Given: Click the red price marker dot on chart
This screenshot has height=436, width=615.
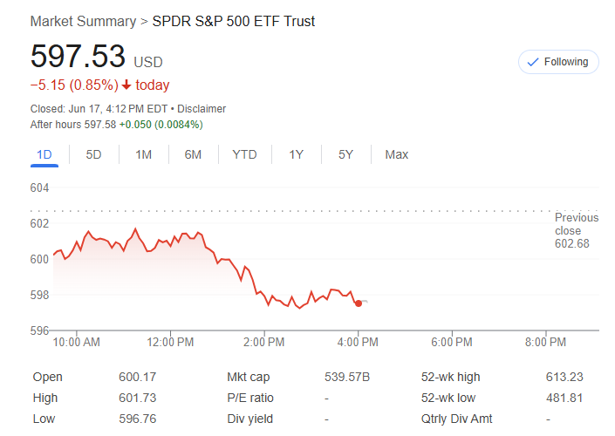Looking at the screenshot, I should pos(359,303).
